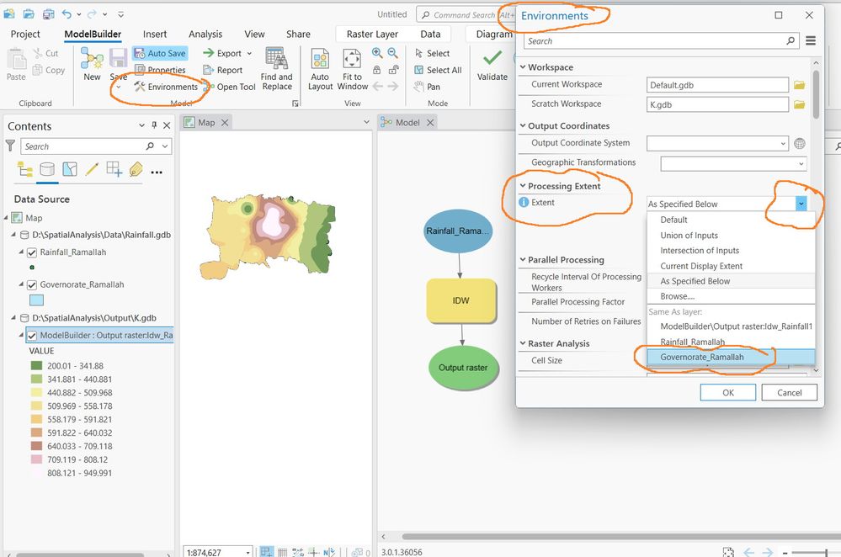Confirm Environments with OK button
This screenshot has height=557, width=841.
pyautogui.click(x=728, y=392)
